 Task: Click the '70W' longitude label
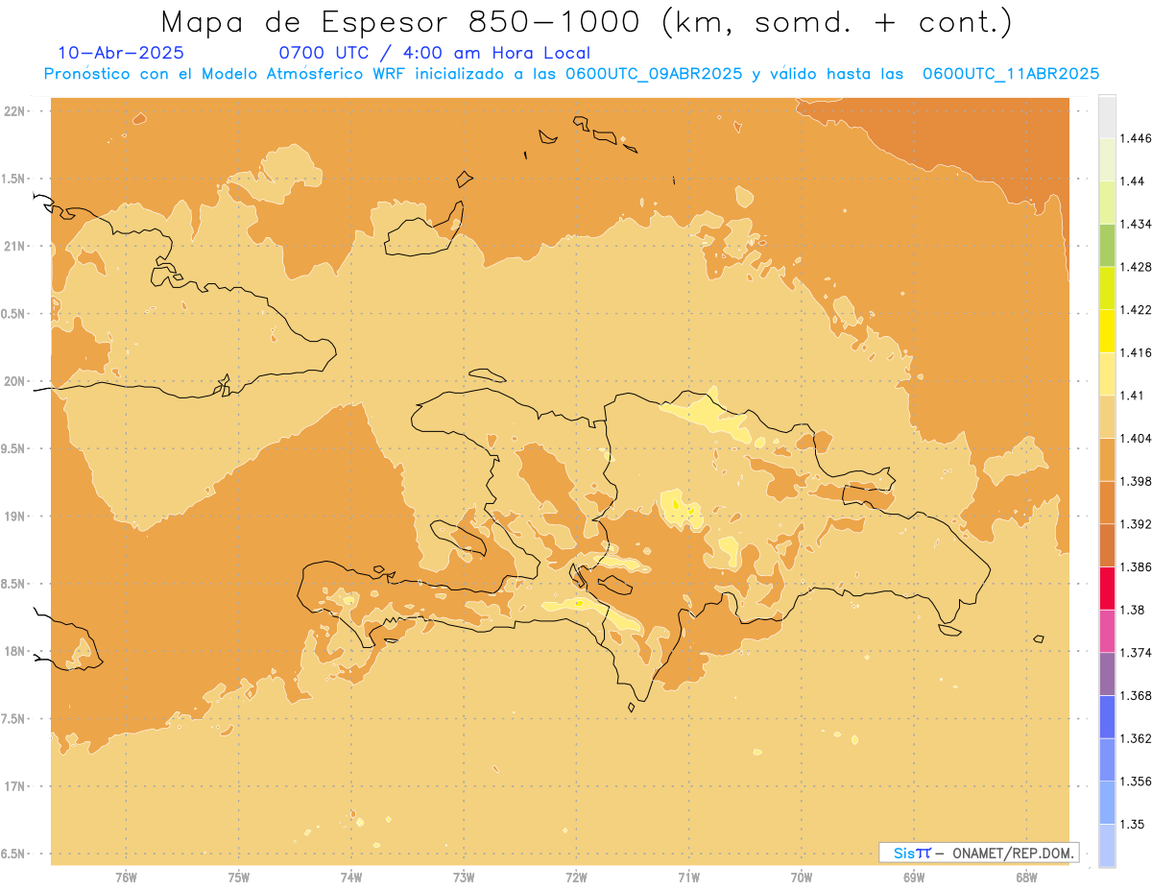(x=802, y=878)
